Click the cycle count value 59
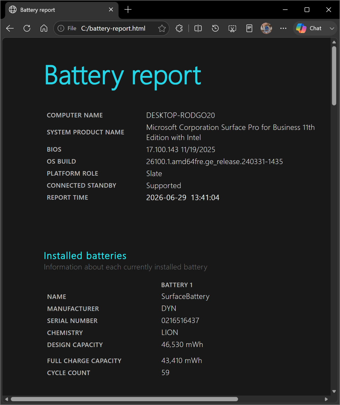340x405 pixels. coord(165,373)
